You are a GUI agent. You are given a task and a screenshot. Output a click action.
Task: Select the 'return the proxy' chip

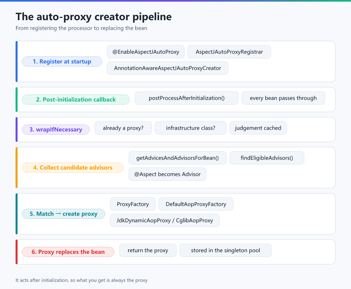(148, 251)
